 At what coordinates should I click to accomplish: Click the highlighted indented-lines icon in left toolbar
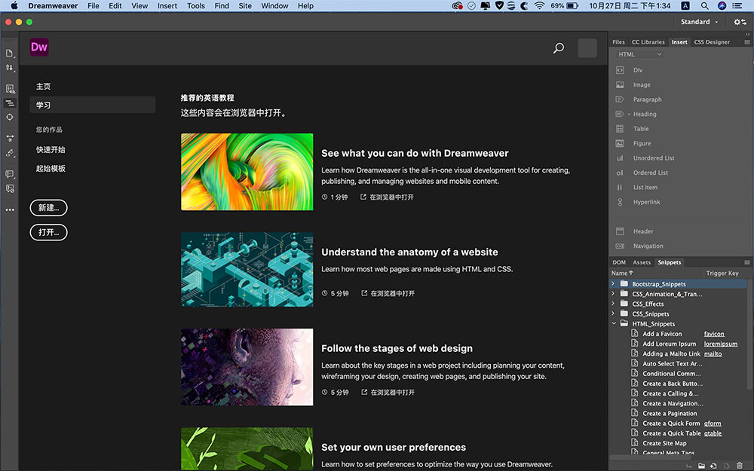10,102
